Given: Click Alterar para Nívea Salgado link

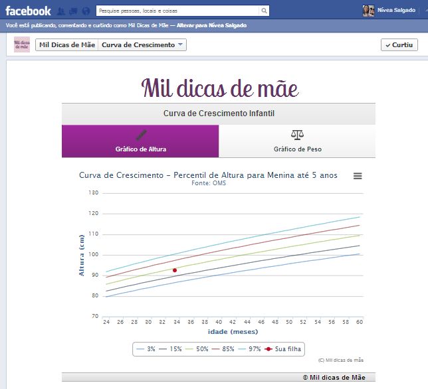Looking at the screenshot, I should tap(213, 25).
